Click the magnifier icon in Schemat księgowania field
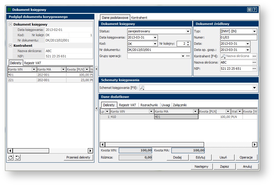Image resolution: width=274 pixels, height=185 pixels. tap(142, 88)
